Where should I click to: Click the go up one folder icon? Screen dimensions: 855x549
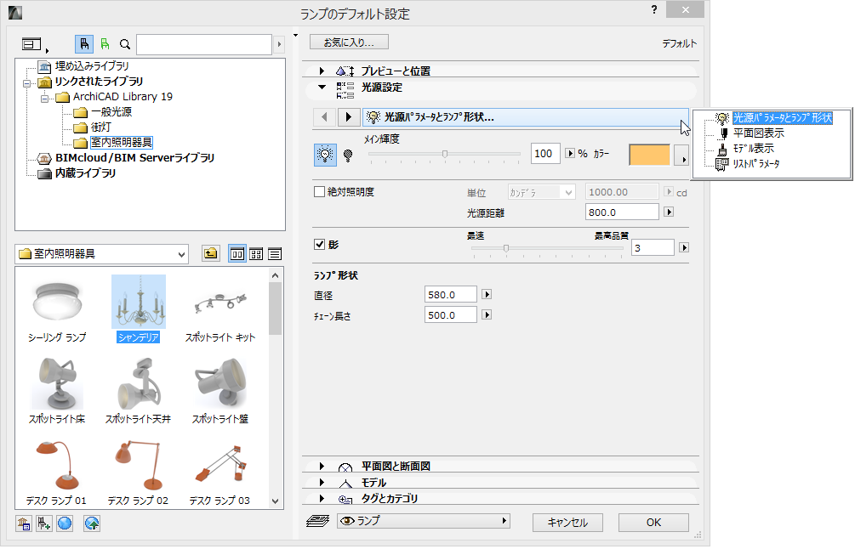pyautogui.click(x=210, y=253)
